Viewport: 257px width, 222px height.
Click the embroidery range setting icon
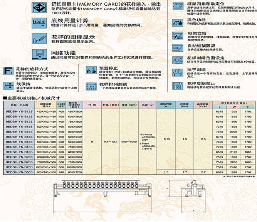179,60
